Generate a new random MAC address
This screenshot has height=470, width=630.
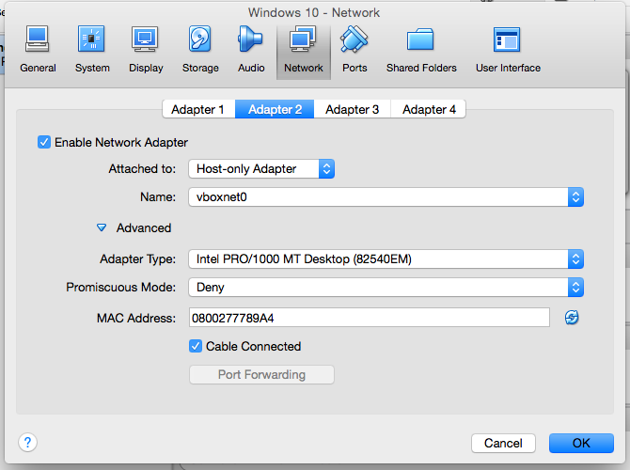point(572,318)
